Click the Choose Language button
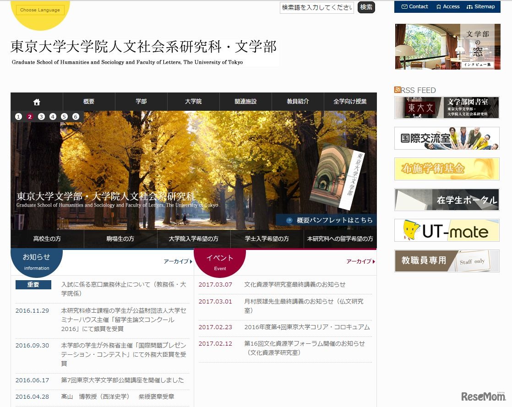 pyautogui.click(x=40, y=9)
